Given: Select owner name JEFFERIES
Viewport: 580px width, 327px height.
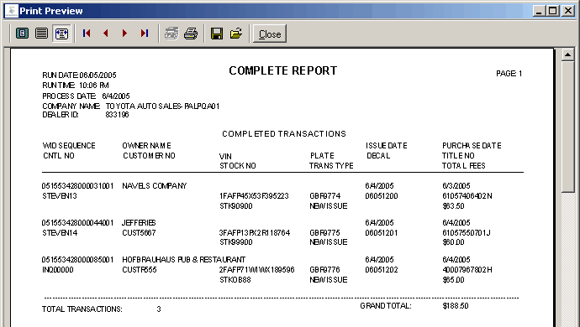Looking at the screenshot, I should point(139,222).
